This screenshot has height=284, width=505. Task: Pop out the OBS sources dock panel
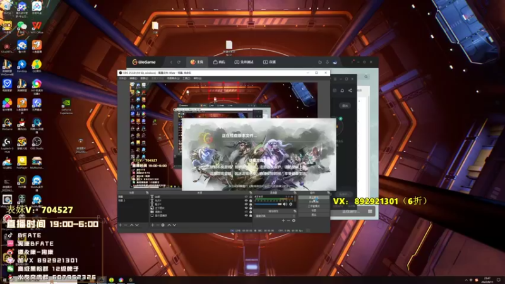click(x=250, y=192)
